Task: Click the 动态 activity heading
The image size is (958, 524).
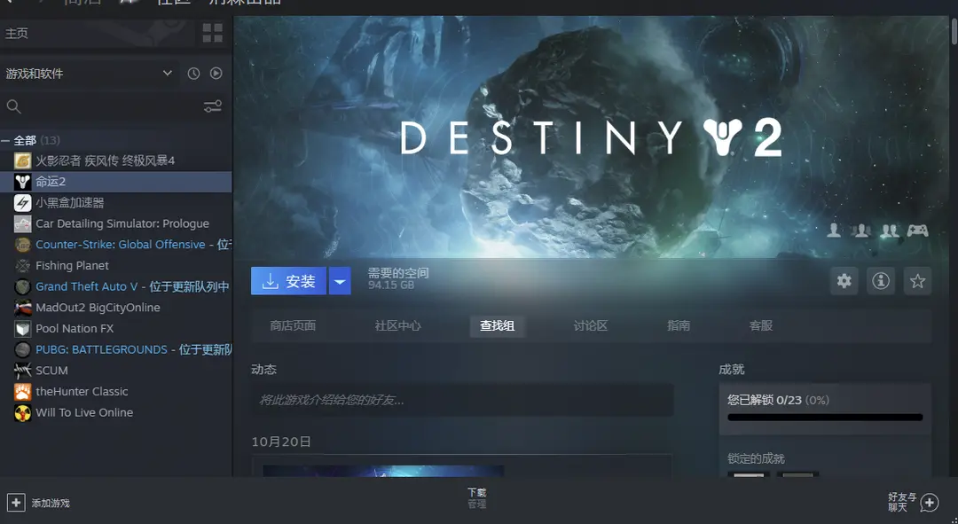Action: (264, 370)
